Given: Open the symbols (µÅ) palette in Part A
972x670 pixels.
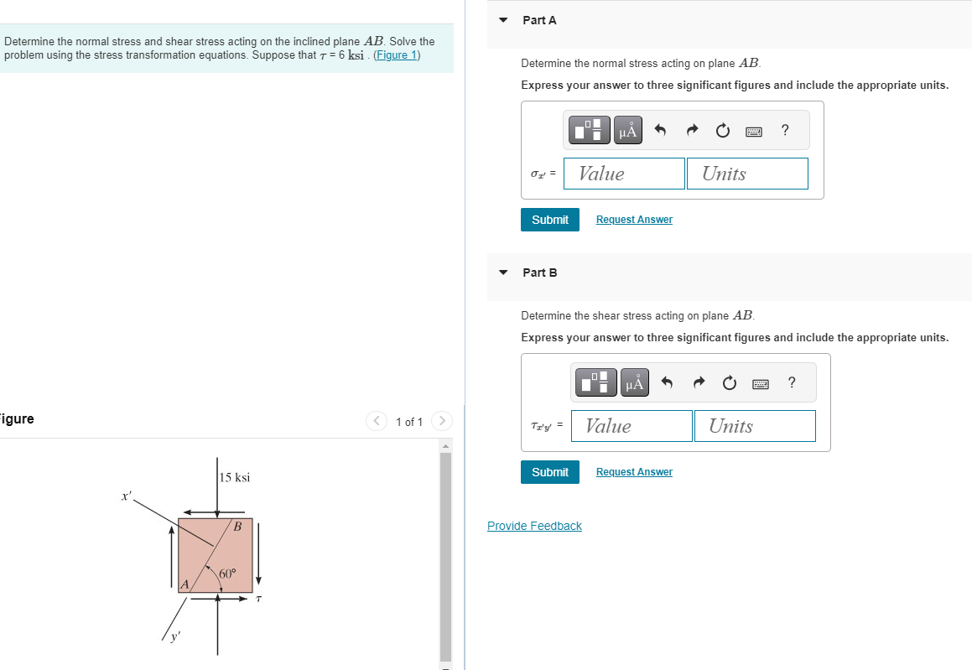Looking at the screenshot, I should tap(628, 130).
